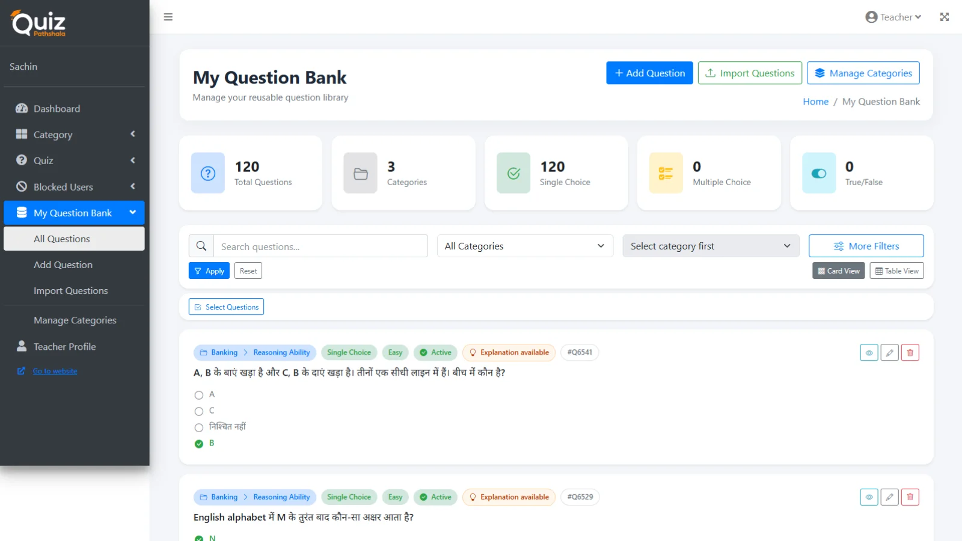The width and height of the screenshot is (962, 541).
Task: Select option C radio for Q6541
Action: (199, 411)
